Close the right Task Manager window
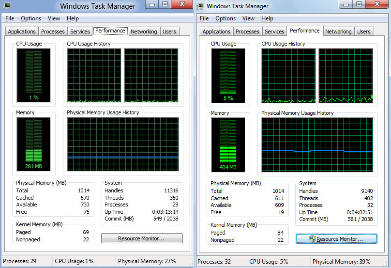Screen dimensions: 391x268 tap(377, 4)
